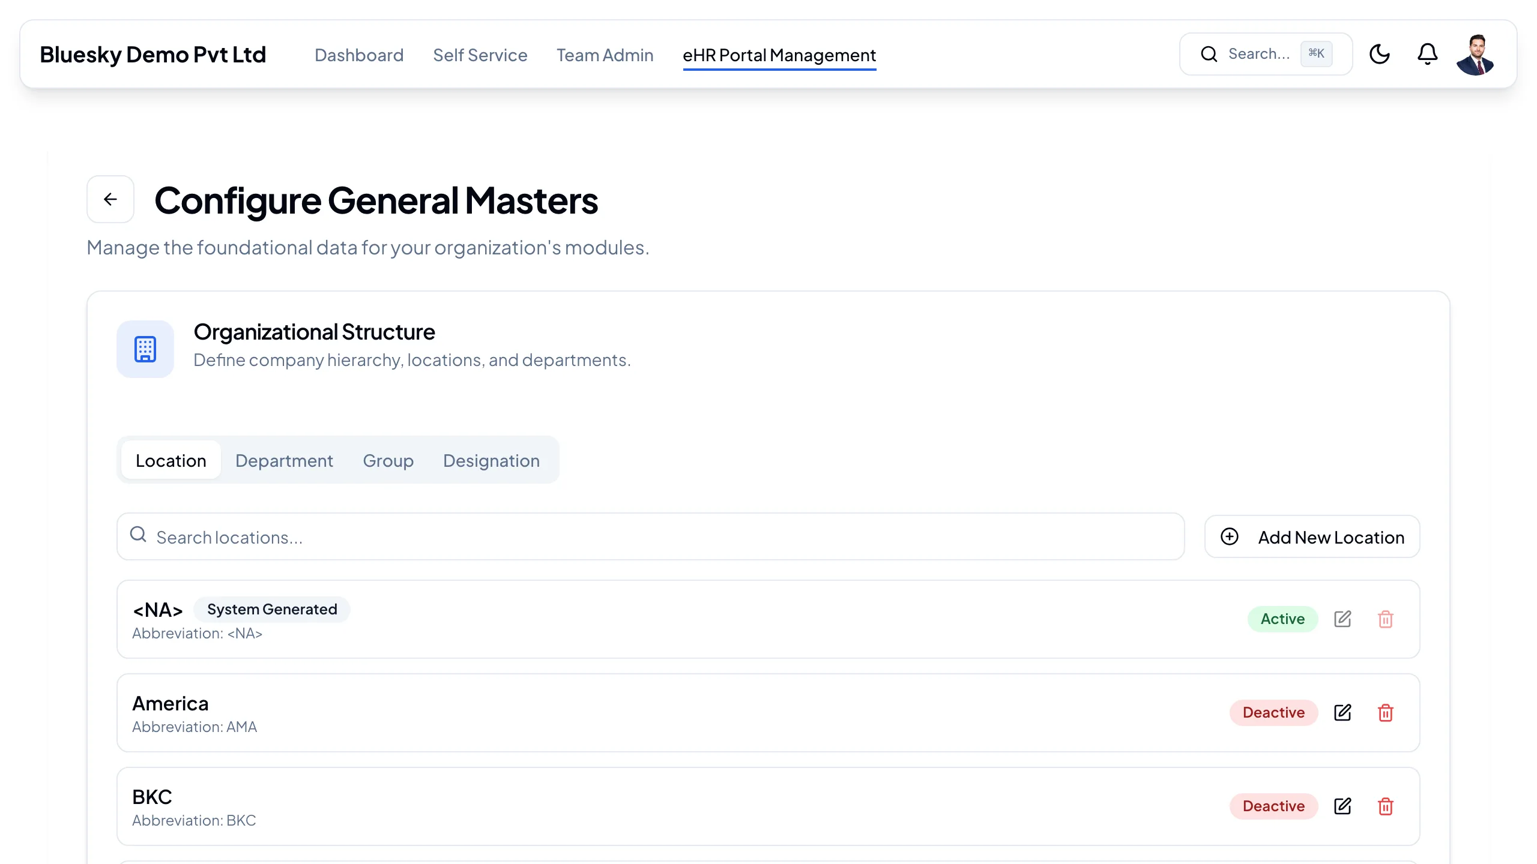Open Team Admin menu
The width and height of the screenshot is (1537, 864).
tap(605, 55)
